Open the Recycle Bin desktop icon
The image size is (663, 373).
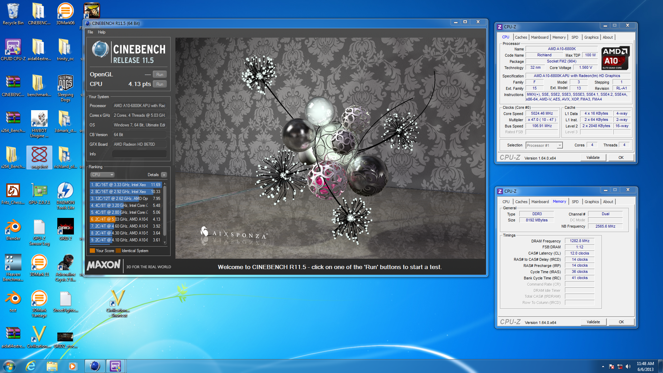pos(13,15)
